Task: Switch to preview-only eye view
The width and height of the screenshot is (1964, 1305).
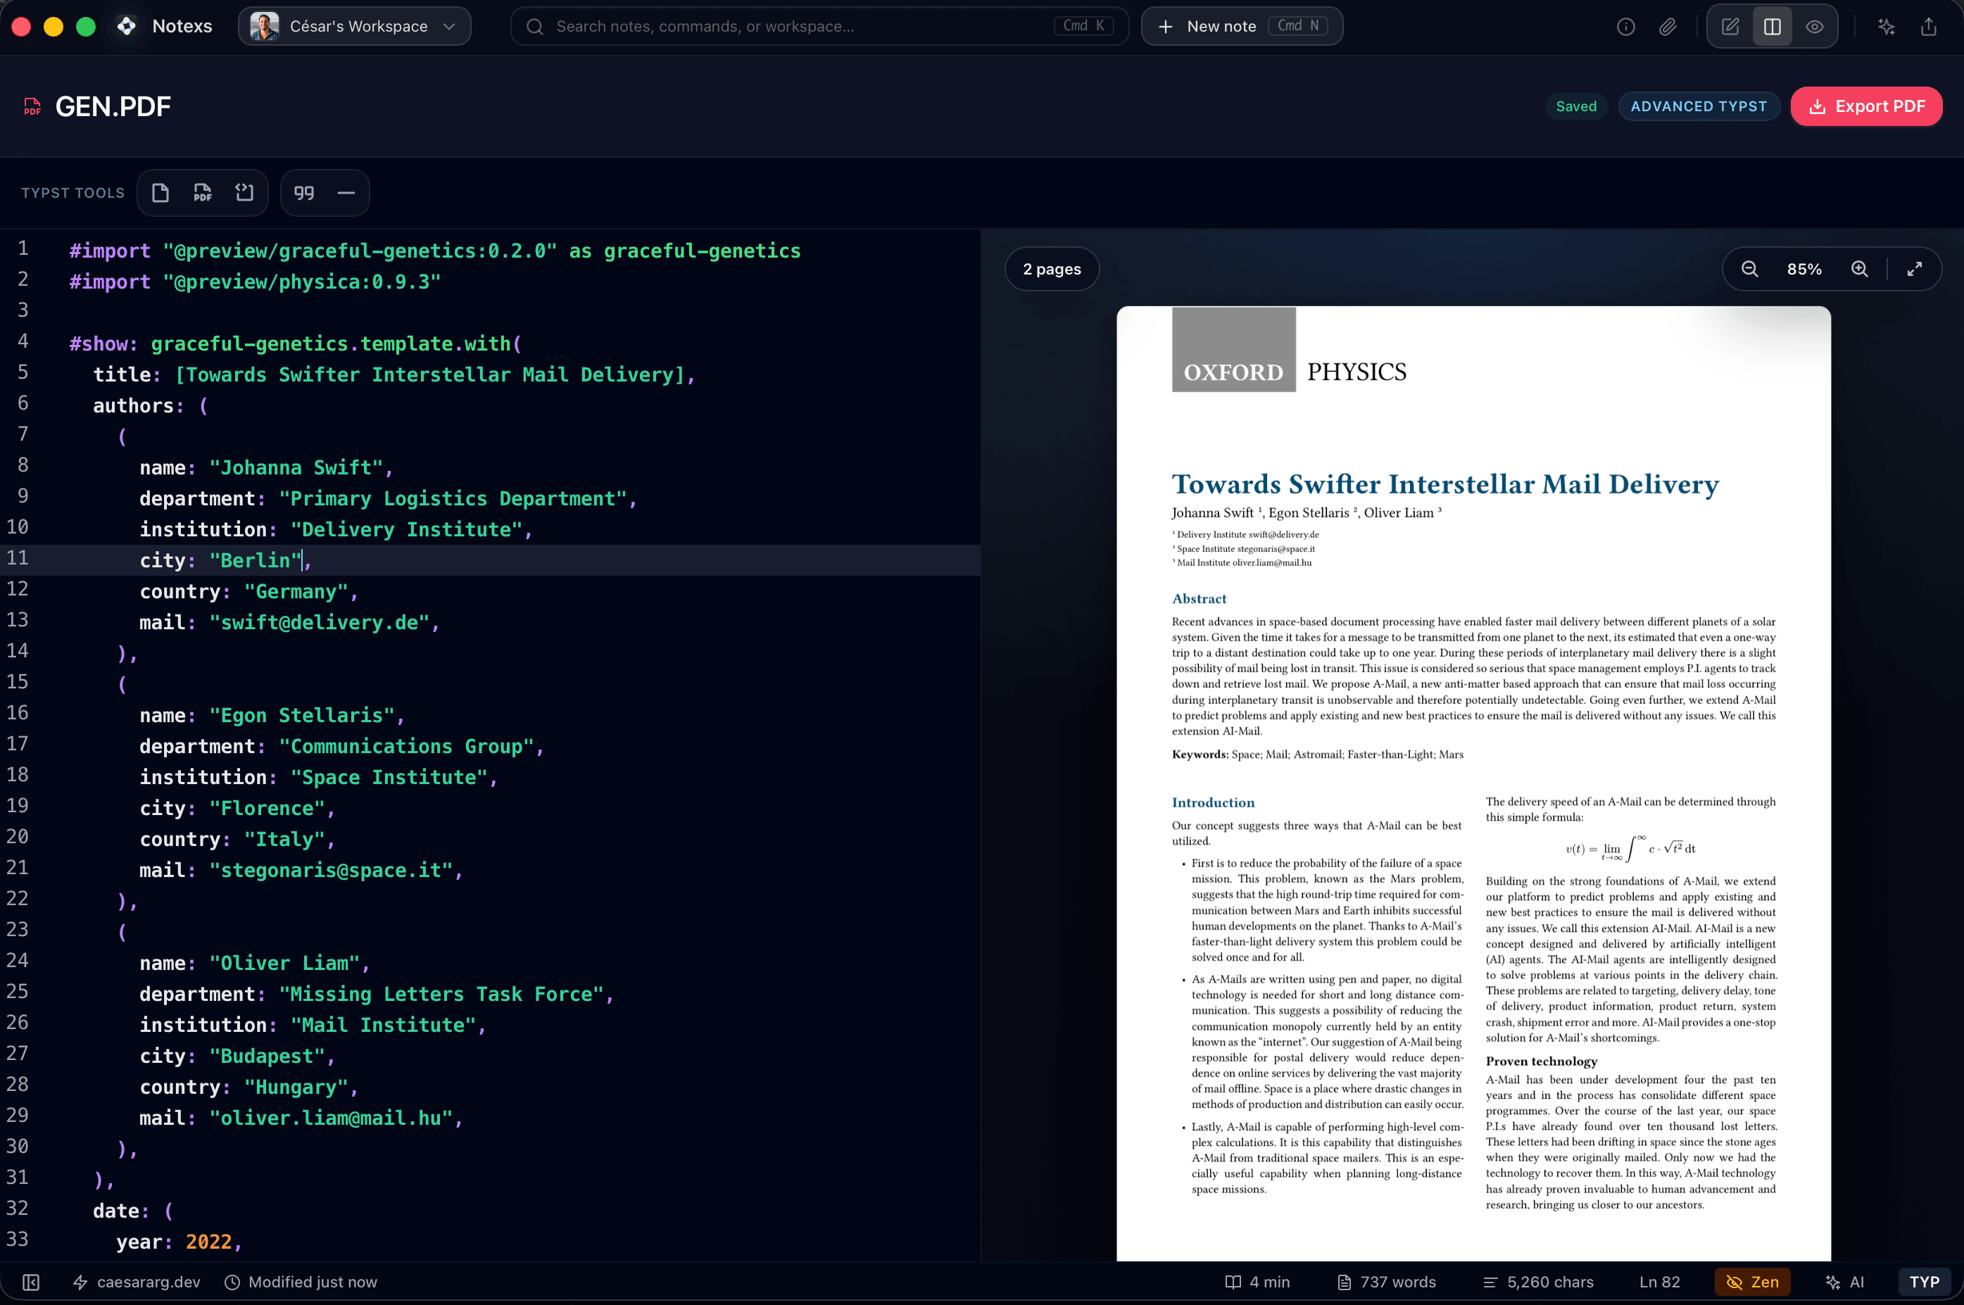Action: click(1815, 27)
